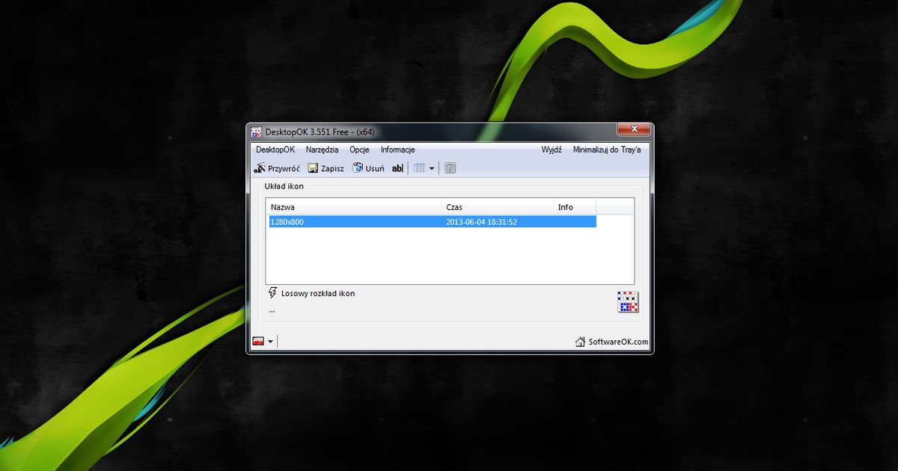The height and width of the screenshot is (471, 898).
Task: Sort list by the Czas column header
Action: tap(498, 206)
